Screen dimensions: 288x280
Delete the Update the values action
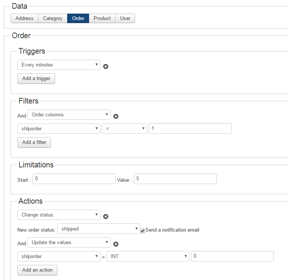coord(116,244)
